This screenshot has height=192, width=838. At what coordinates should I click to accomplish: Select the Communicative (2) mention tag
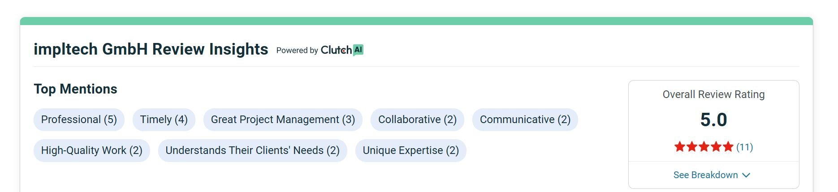[x=525, y=119]
